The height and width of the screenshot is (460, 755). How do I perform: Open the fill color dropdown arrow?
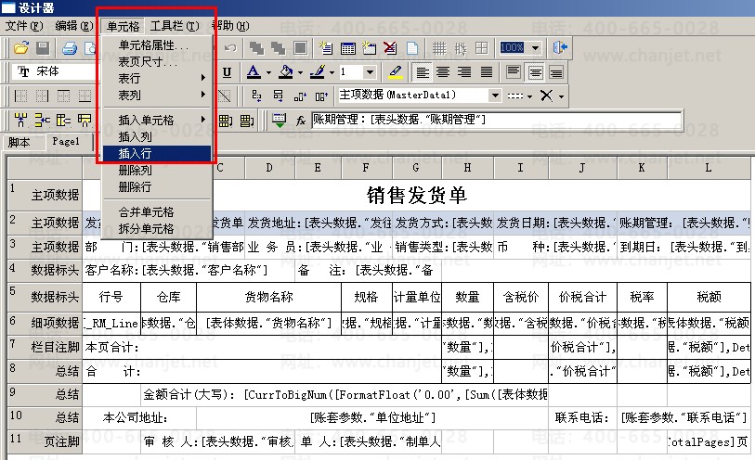[300, 73]
